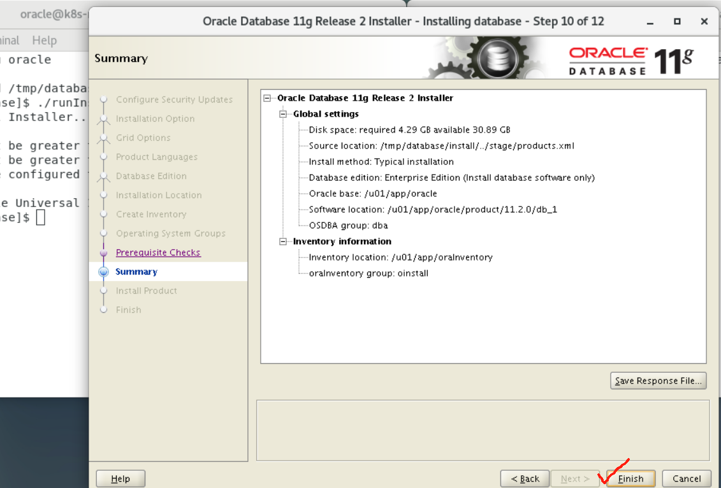The height and width of the screenshot is (488, 721).
Task: Select 'Oracle base: /u01/app/oracle' row
Action: [x=373, y=194]
